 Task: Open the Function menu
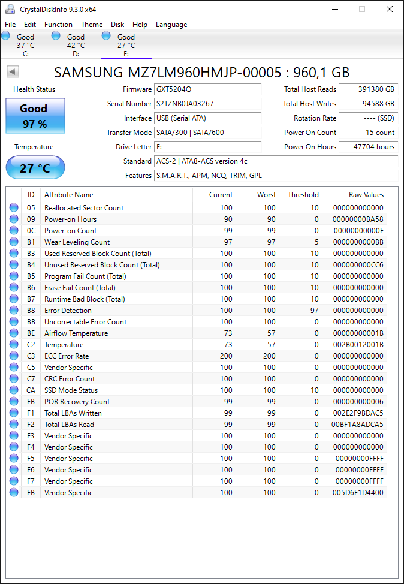(x=59, y=25)
